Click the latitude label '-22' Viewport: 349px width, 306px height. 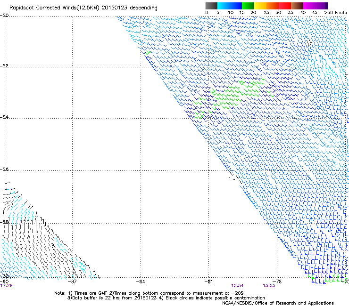(x=4, y=66)
